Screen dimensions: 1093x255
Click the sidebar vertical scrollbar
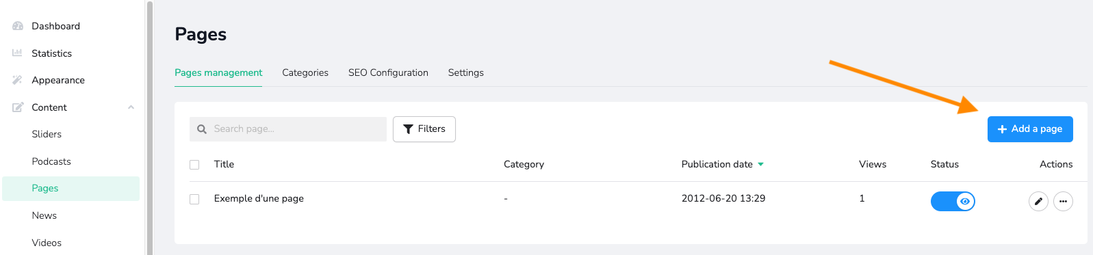(x=150, y=127)
